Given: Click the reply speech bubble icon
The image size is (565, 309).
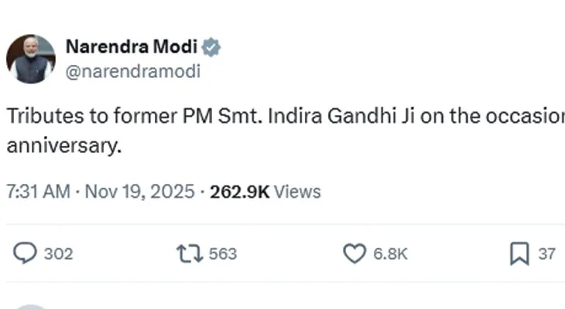Looking at the screenshot, I should click(26, 253).
